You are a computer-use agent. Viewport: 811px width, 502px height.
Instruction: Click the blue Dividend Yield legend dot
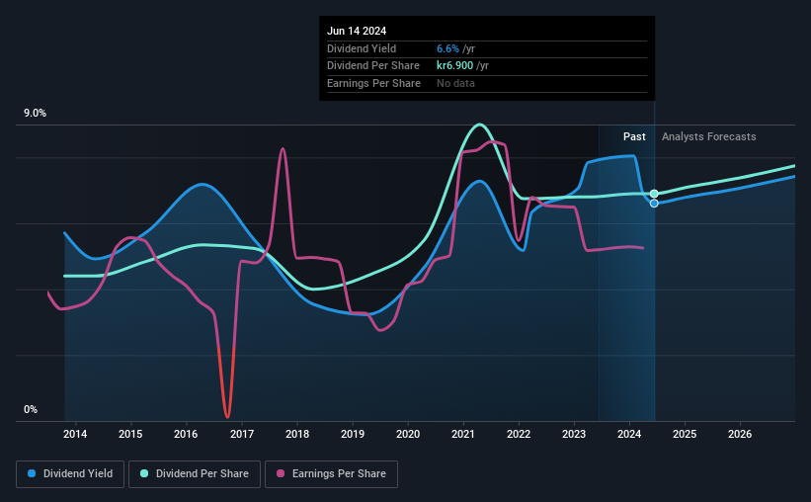click(x=32, y=473)
